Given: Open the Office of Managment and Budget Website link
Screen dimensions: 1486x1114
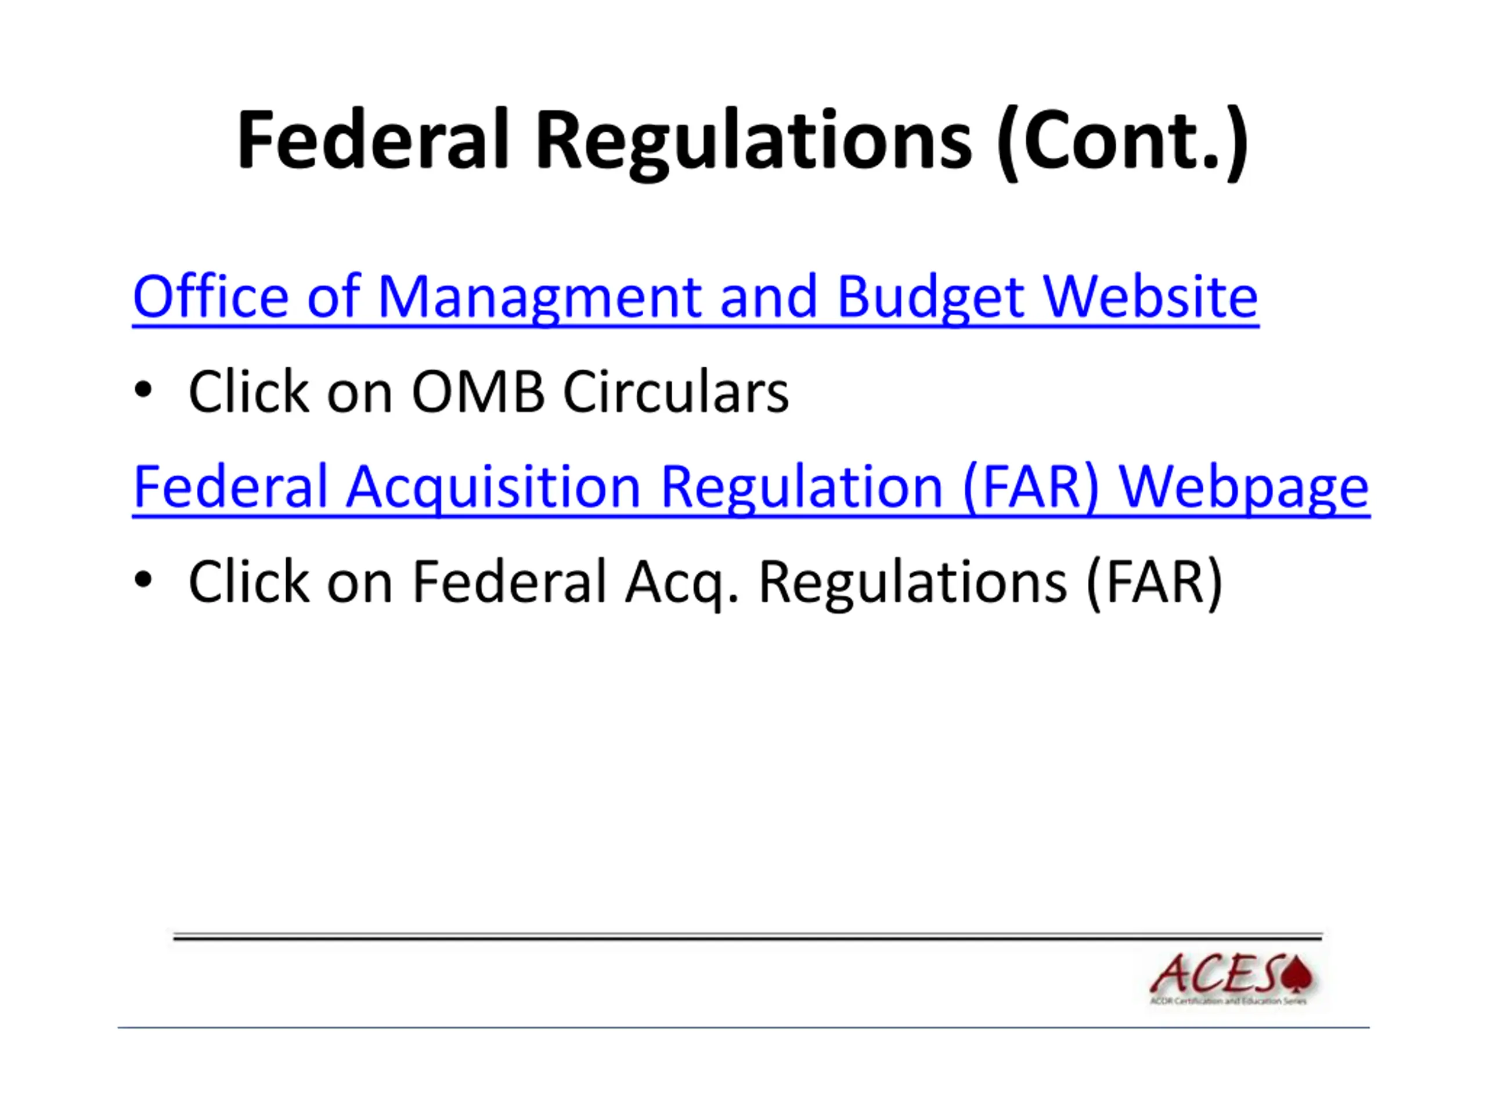Looking at the screenshot, I should click(695, 298).
